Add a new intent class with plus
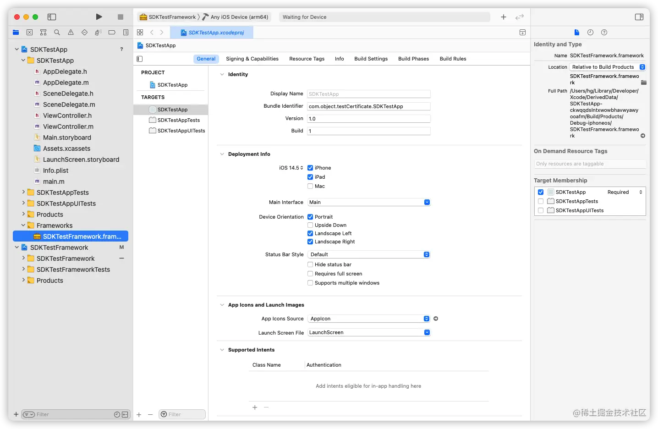This screenshot has height=429, width=658. click(255, 407)
